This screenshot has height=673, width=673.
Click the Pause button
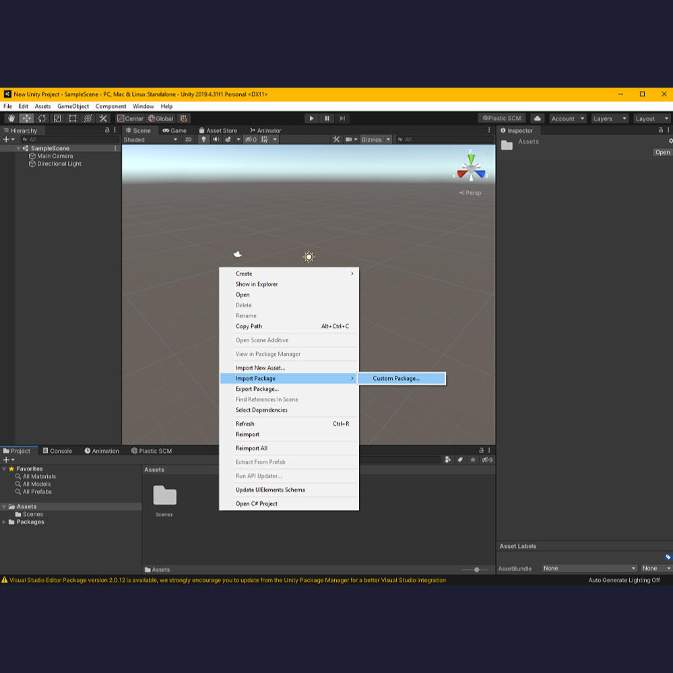coord(327,119)
